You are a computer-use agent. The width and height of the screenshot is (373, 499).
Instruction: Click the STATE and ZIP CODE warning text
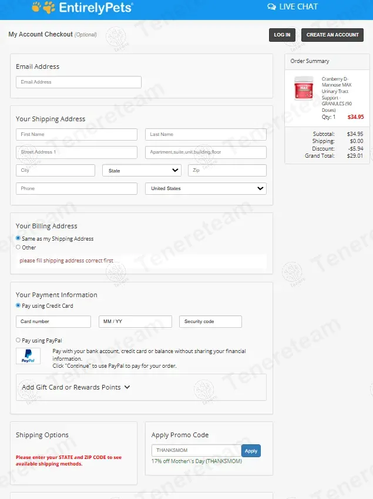tap(69, 461)
